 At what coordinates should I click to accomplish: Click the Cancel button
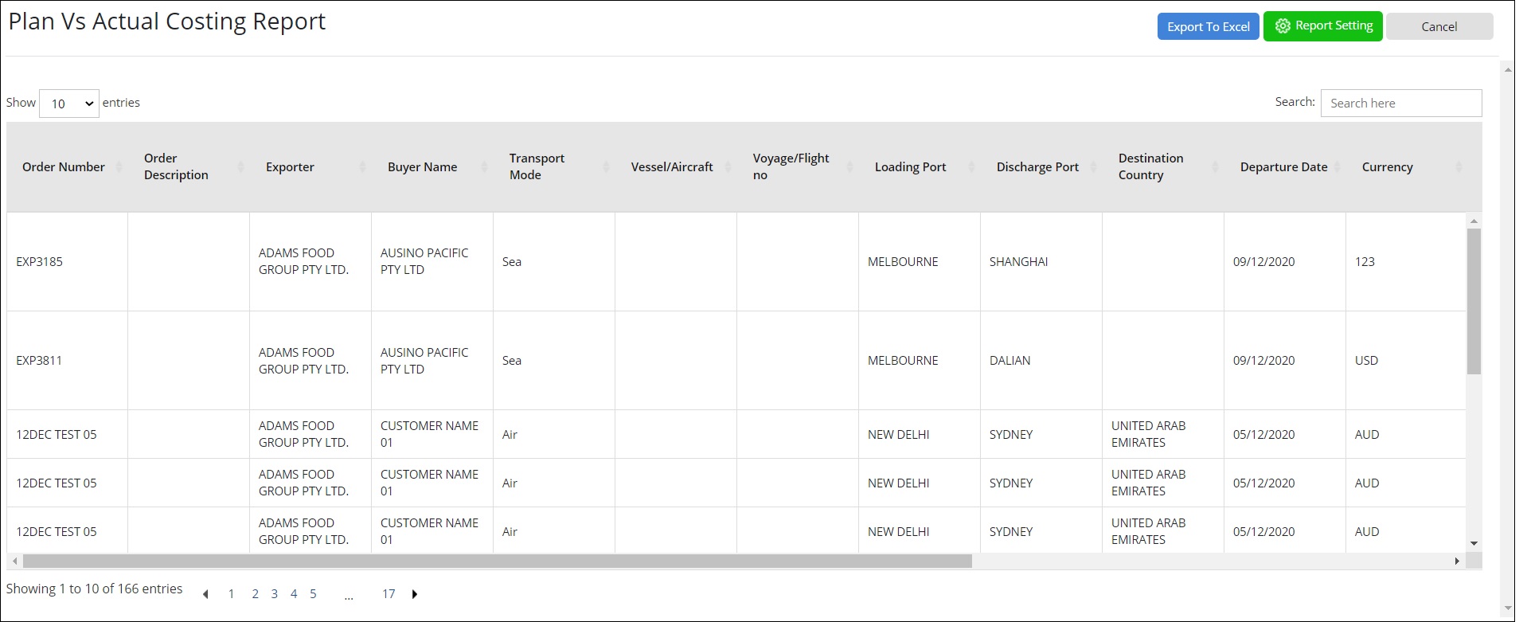1439,26
